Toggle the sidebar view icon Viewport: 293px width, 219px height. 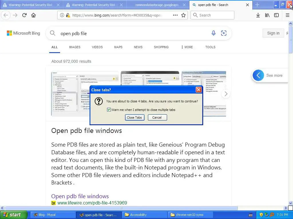(x=276, y=15)
